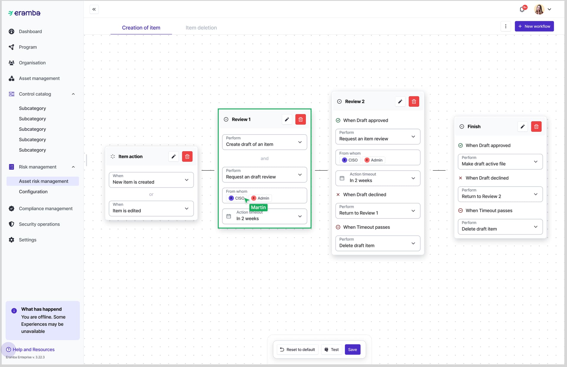Viewport: 567px width, 367px height.
Task: Delete the Review 1 step
Action: pos(300,119)
